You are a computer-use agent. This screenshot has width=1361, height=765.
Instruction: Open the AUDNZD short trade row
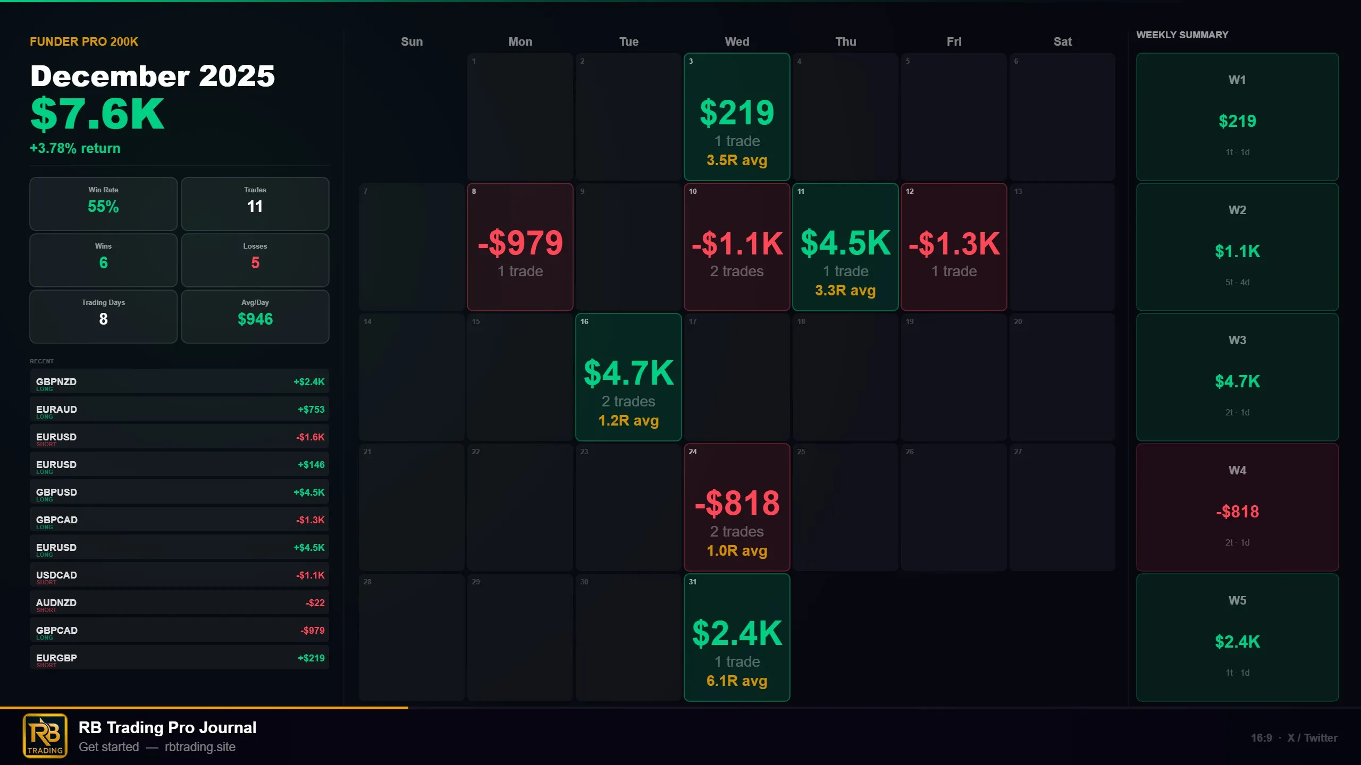(179, 602)
